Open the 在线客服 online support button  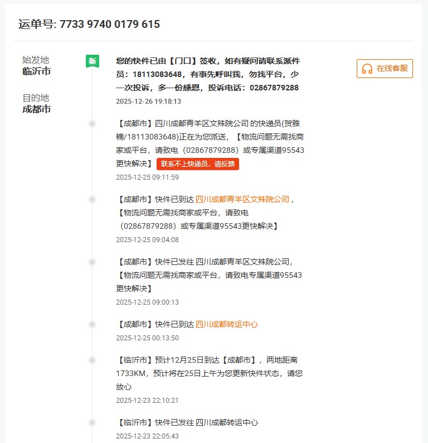point(385,69)
